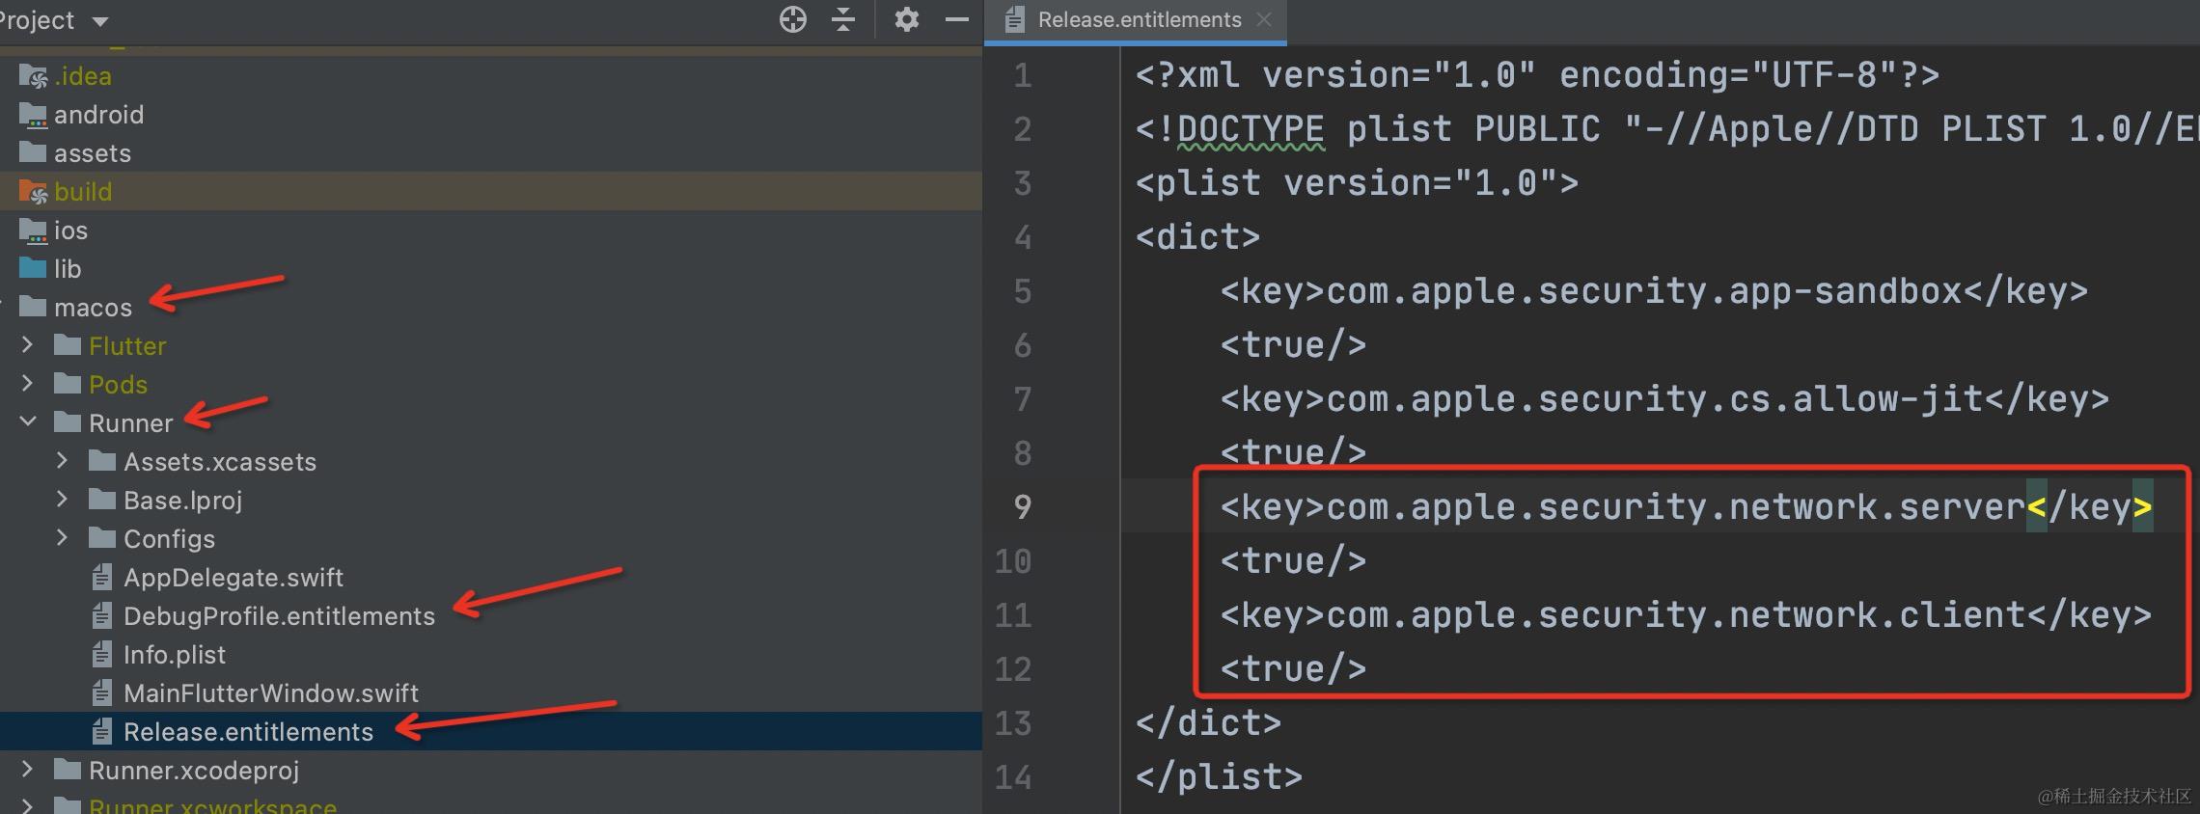Click line number 9 in the gutter
The height and width of the screenshot is (814, 2200).
[x=1022, y=507]
